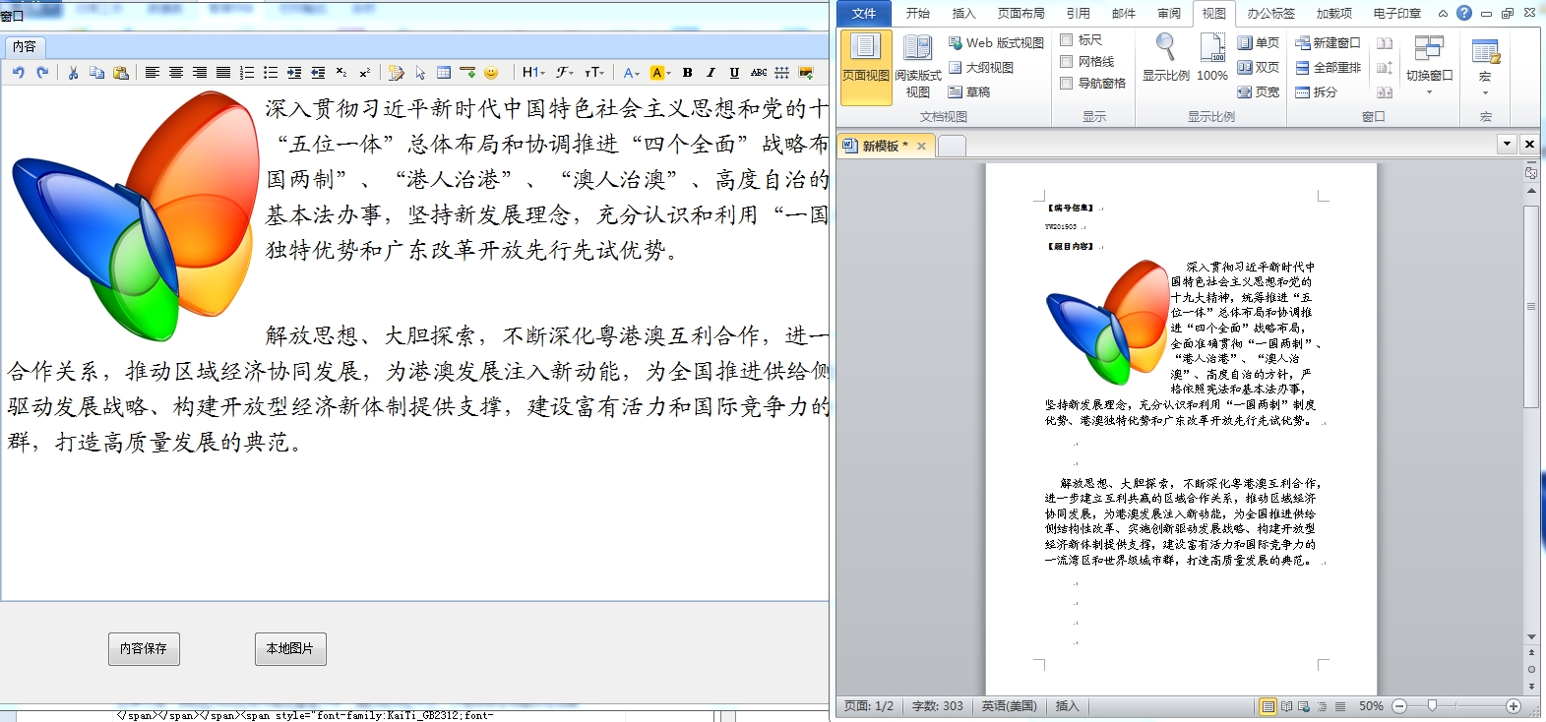Underline text in the content editor
This screenshot has width=1546, height=722.
pos(735,73)
